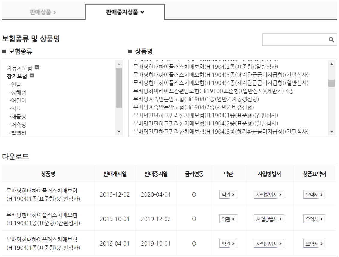Screen dimensions: 339x257
Task: Download 요약서 for 2019-12-02 sale start row
Action: 314,195
